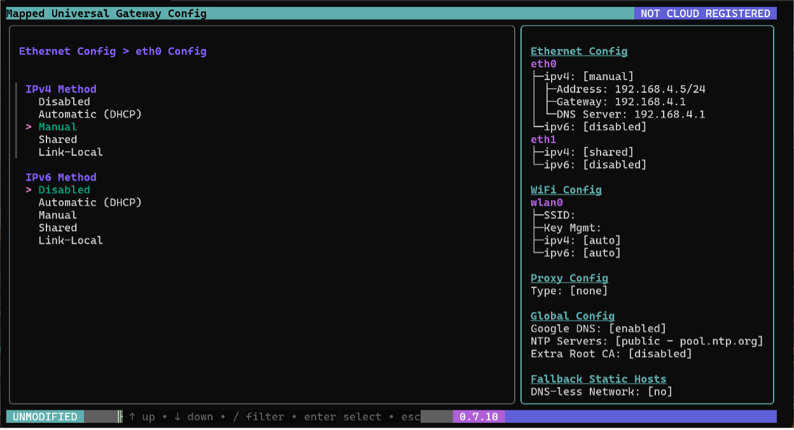
Task: Click the 'esc' help hint
Action: pos(411,417)
